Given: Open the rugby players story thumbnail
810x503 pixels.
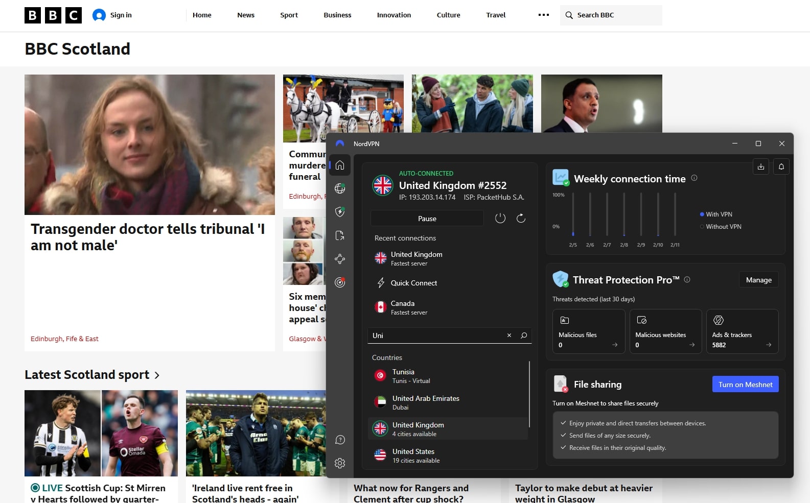Looking at the screenshot, I should [256, 434].
